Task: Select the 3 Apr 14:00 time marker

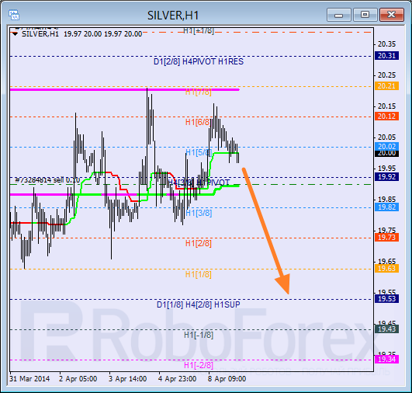Action: click(128, 379)
